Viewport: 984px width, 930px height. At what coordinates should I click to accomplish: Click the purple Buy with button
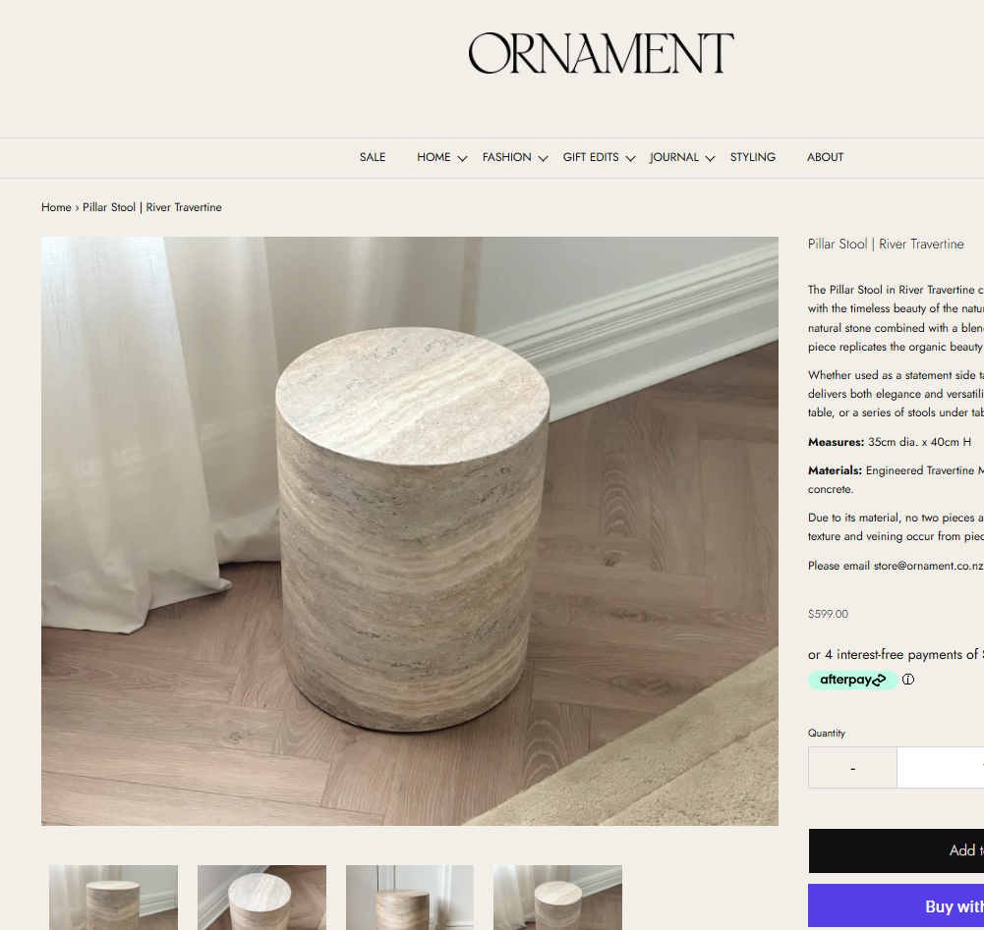point(897,905)
